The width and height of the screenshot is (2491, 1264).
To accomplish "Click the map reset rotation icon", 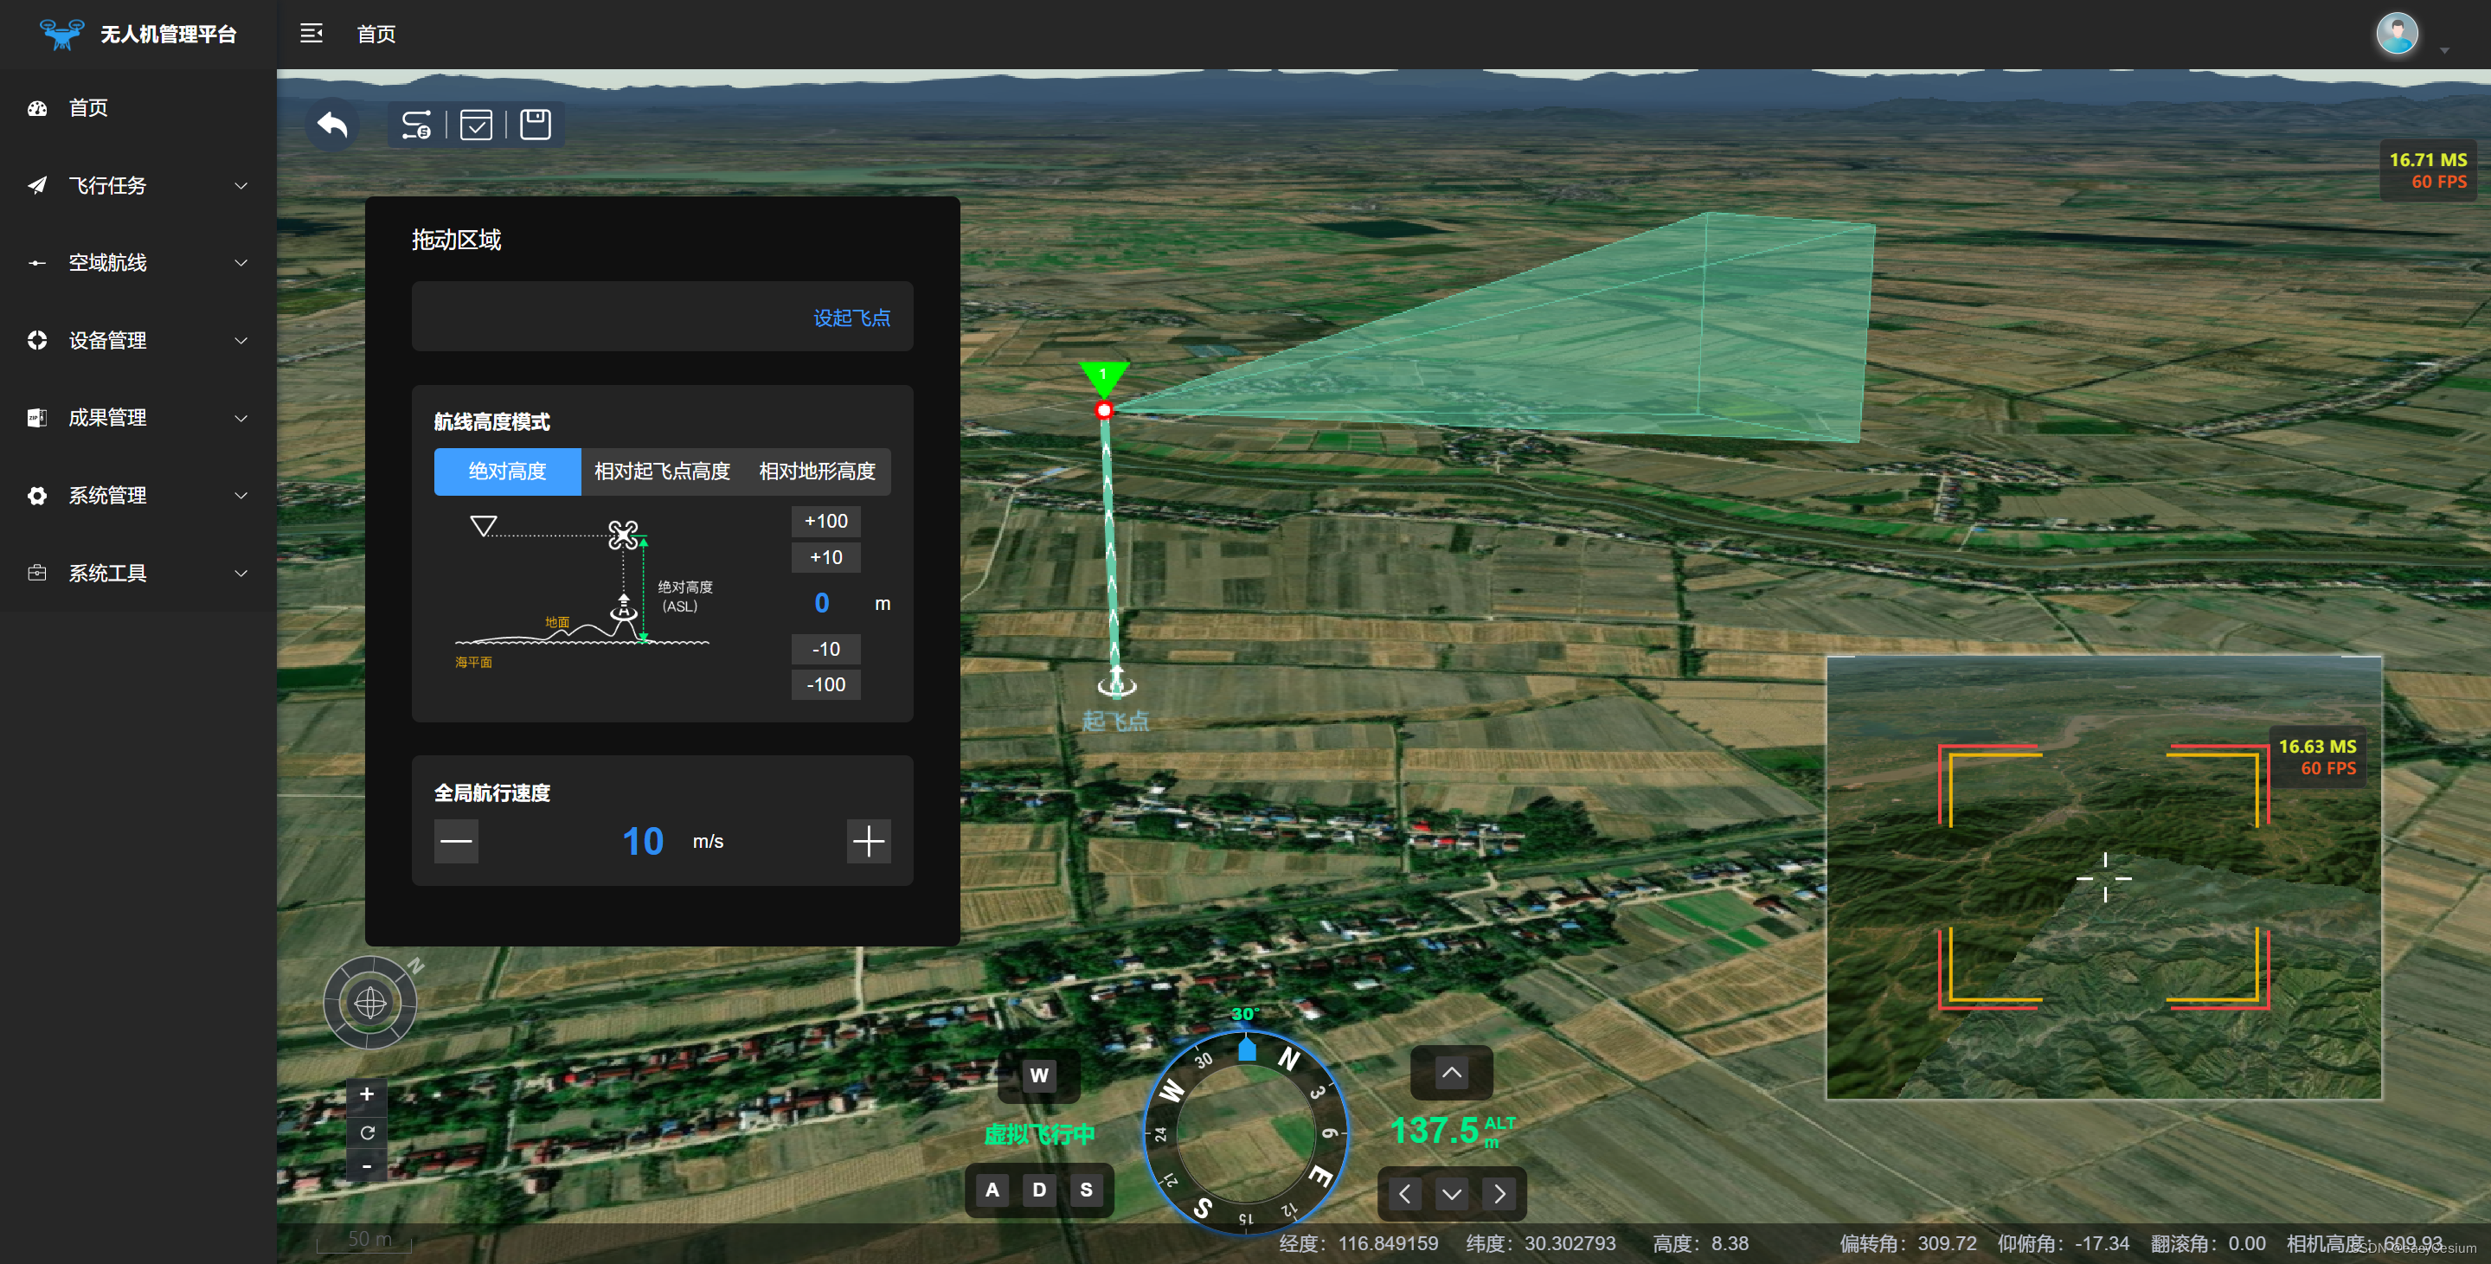I will point(368,1132).
